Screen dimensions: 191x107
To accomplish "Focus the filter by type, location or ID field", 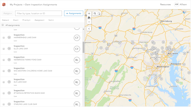I will click(39, 13).
